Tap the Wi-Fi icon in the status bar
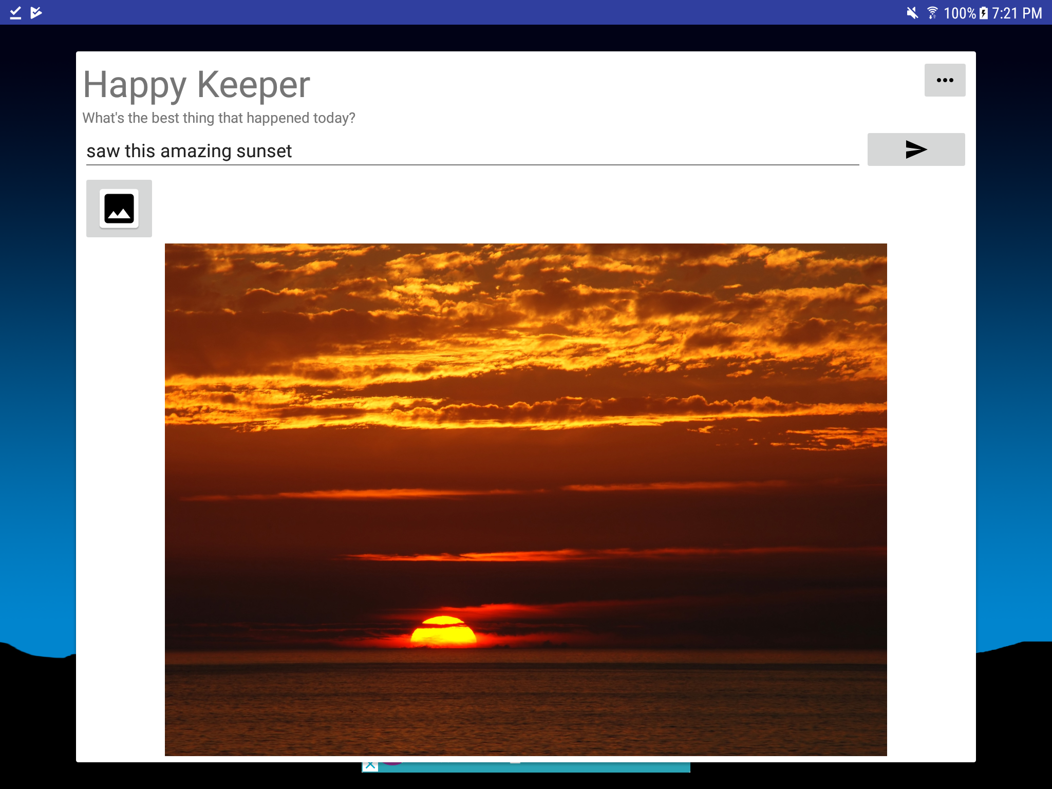The width and height of the screenshot is (1052, 789). coord(932,12)
